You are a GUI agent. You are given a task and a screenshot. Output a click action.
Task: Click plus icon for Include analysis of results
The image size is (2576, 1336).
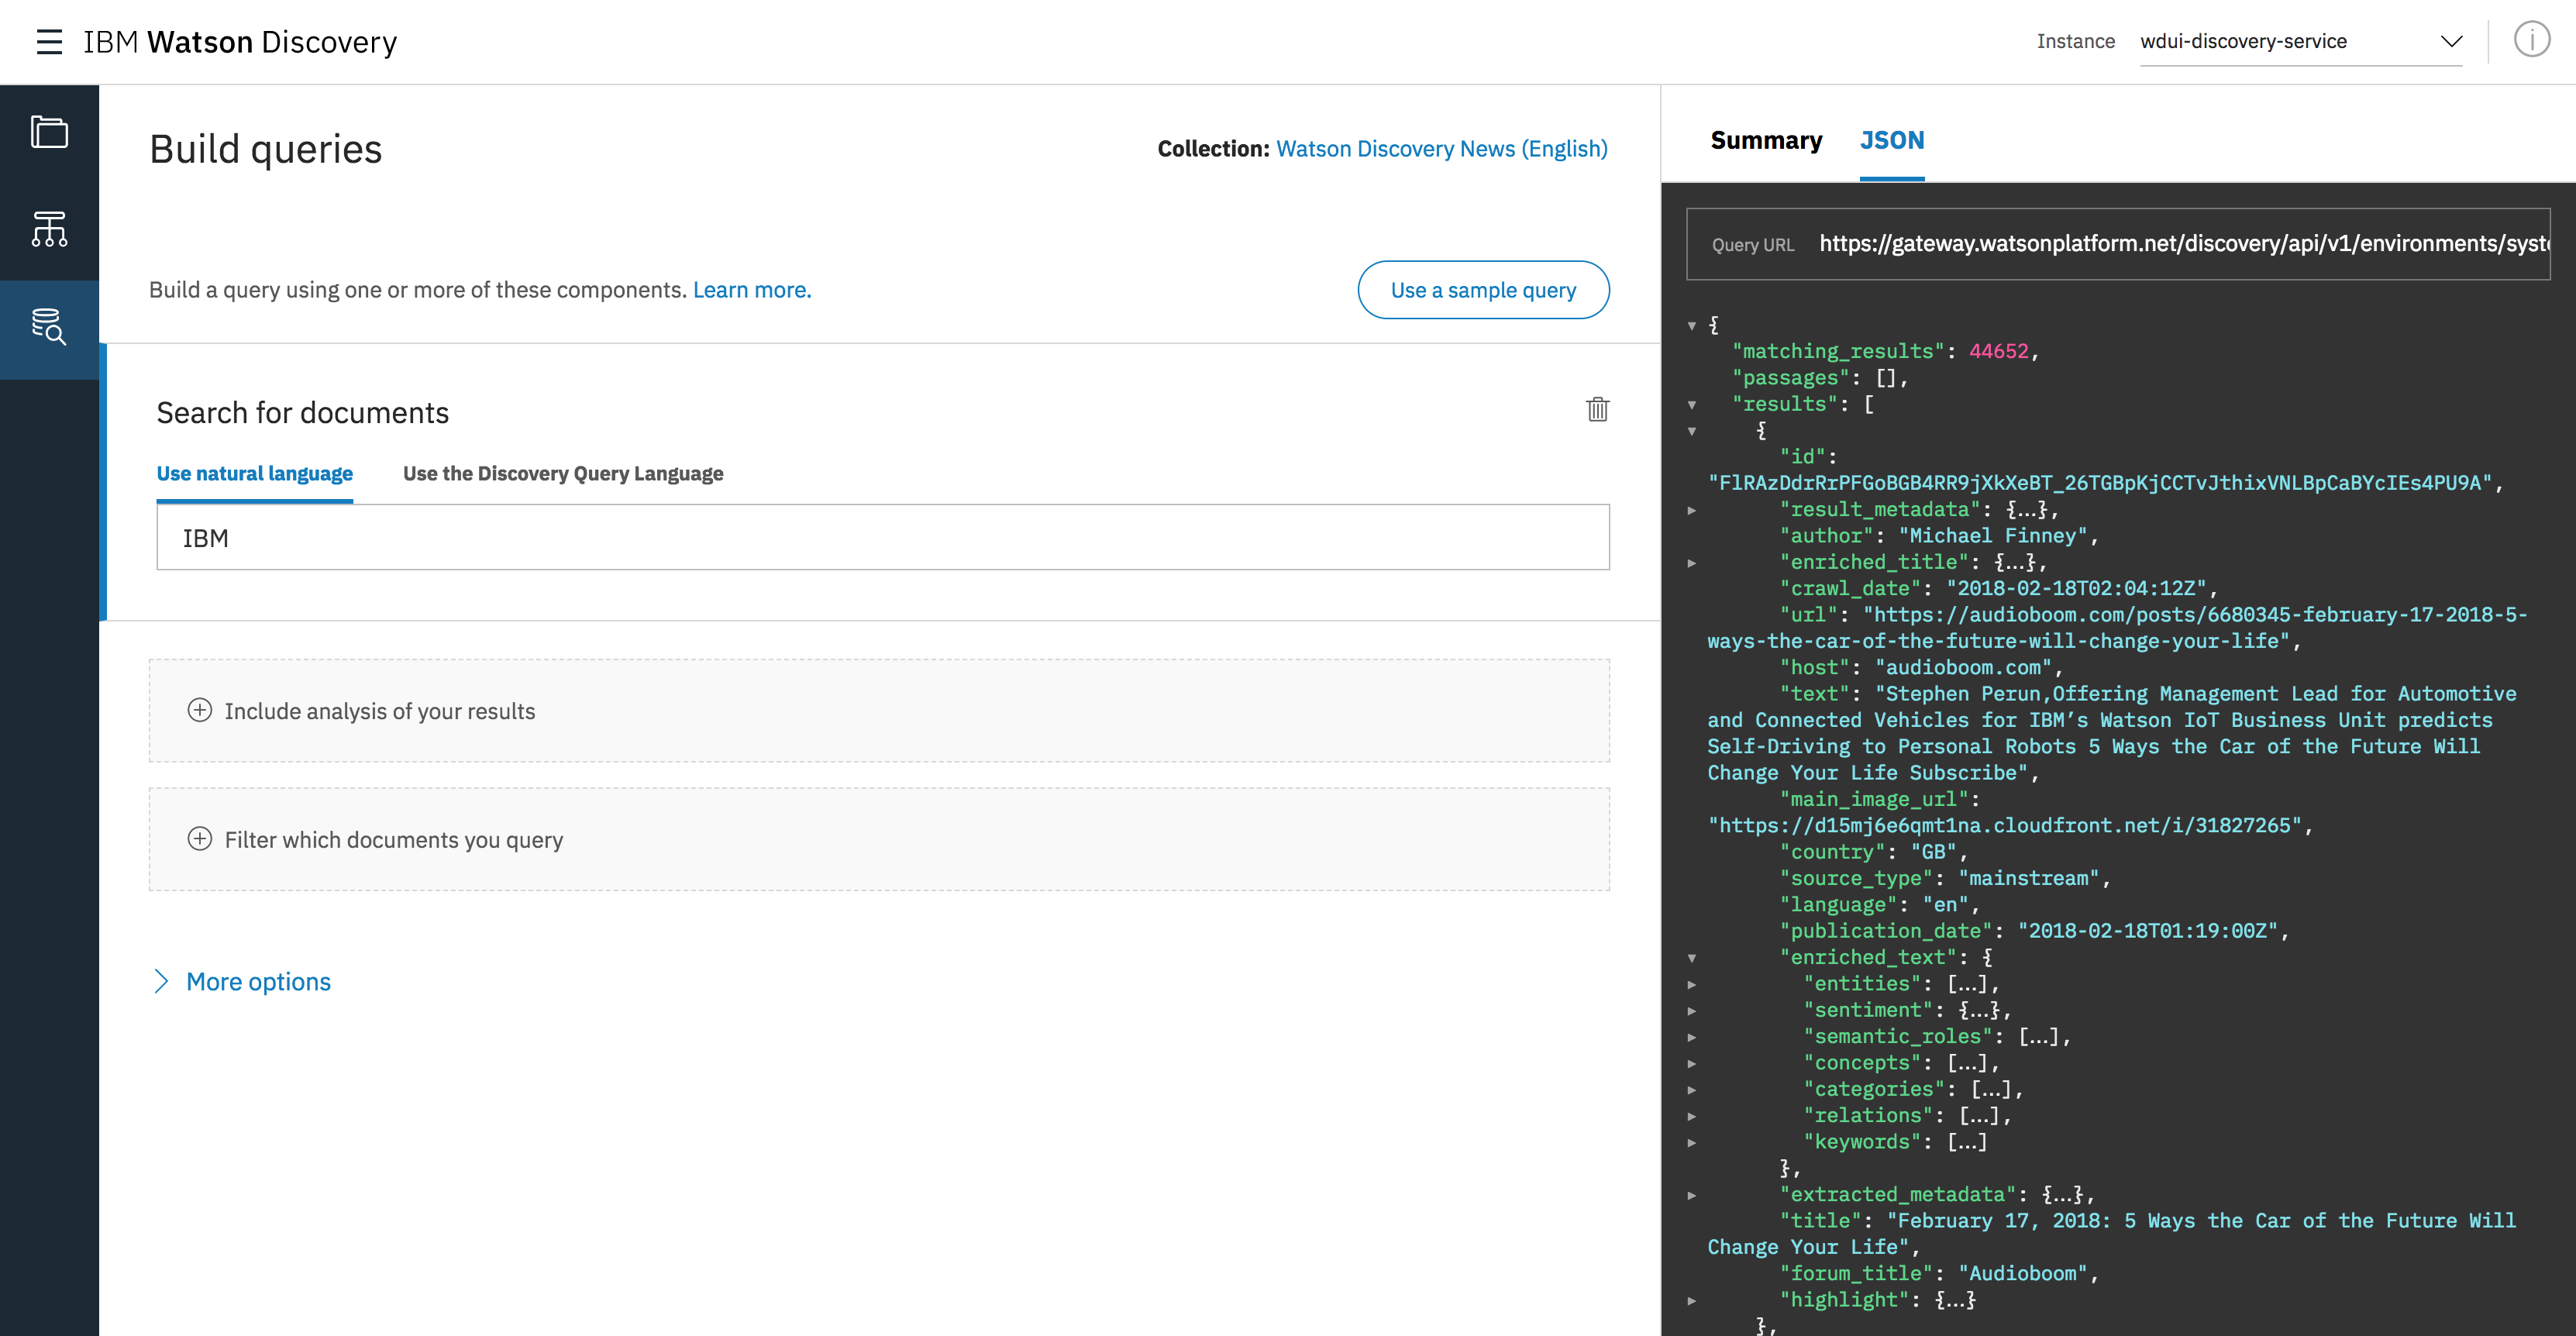tap(200, 710)
